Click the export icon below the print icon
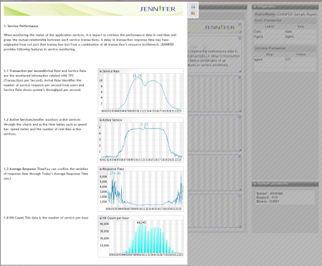Viewport: 322px width, 266px height. coord(193,13)
